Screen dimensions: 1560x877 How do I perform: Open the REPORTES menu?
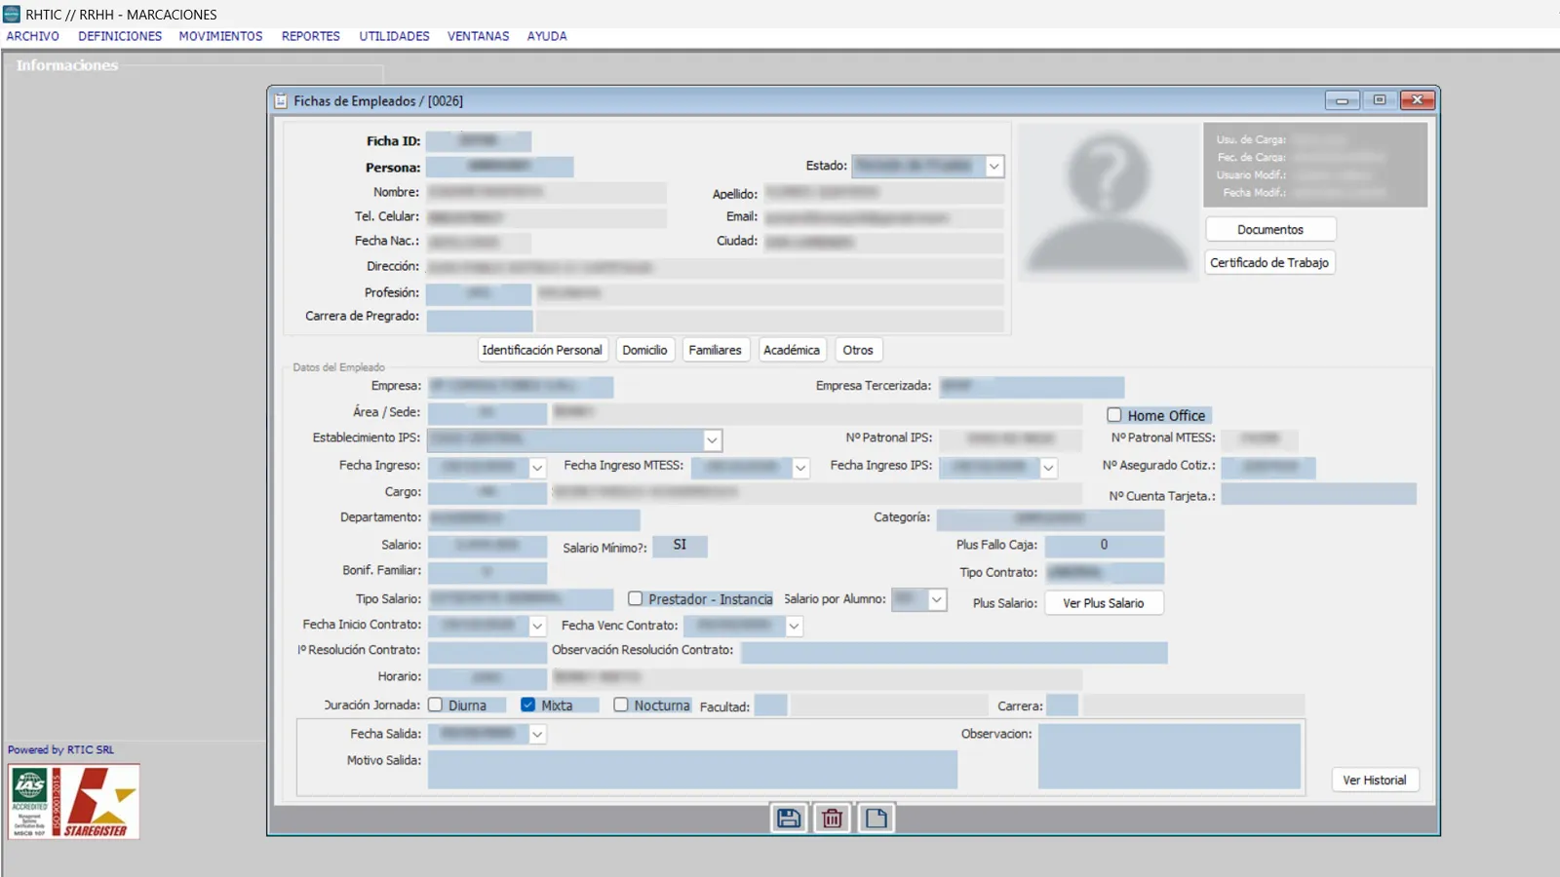[311, 36]
